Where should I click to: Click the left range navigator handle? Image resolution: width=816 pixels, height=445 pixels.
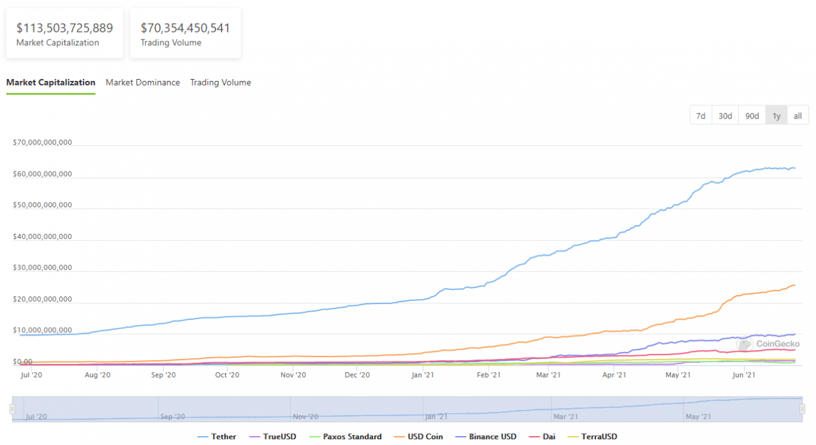click(x=12, y=409)
